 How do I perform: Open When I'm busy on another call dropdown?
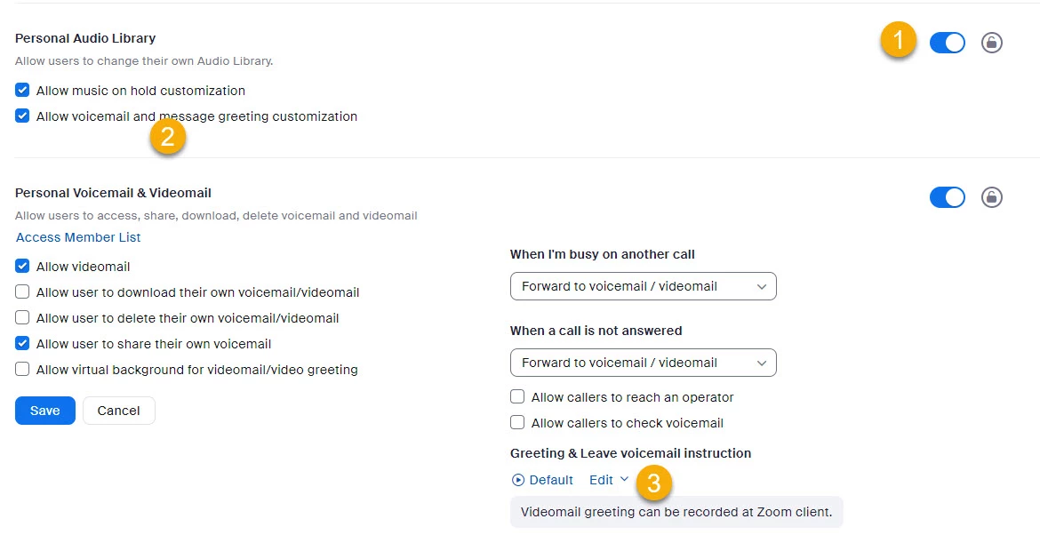pos(643,286)
